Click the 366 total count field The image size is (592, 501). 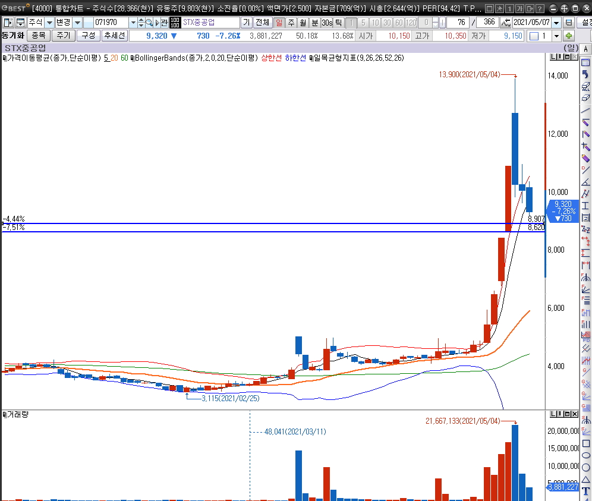[x=488, y=23]
